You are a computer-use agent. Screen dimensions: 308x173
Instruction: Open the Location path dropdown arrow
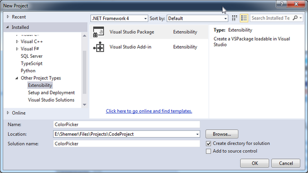(x=197, y=134)
